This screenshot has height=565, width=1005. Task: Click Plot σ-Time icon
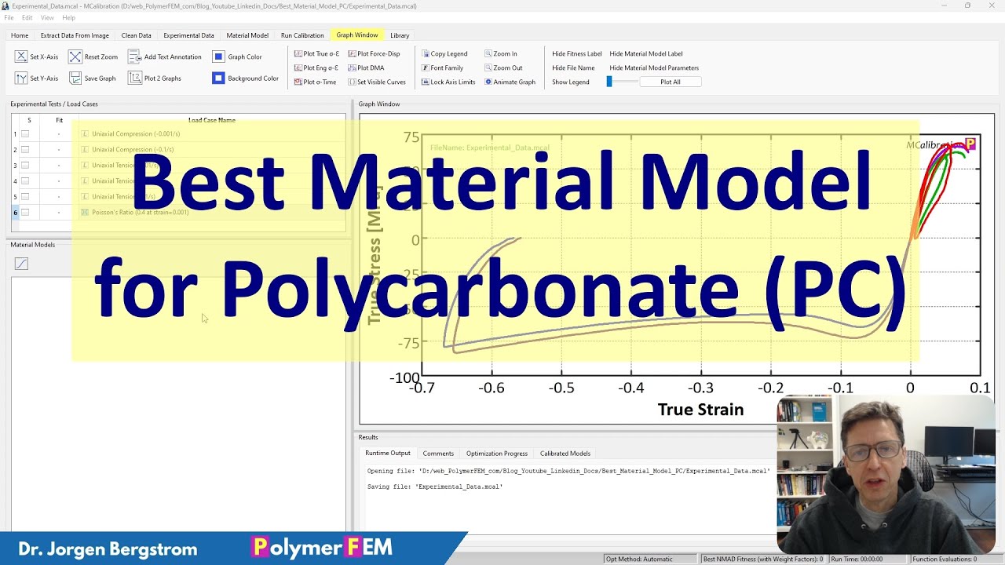[x=298, y=82]
